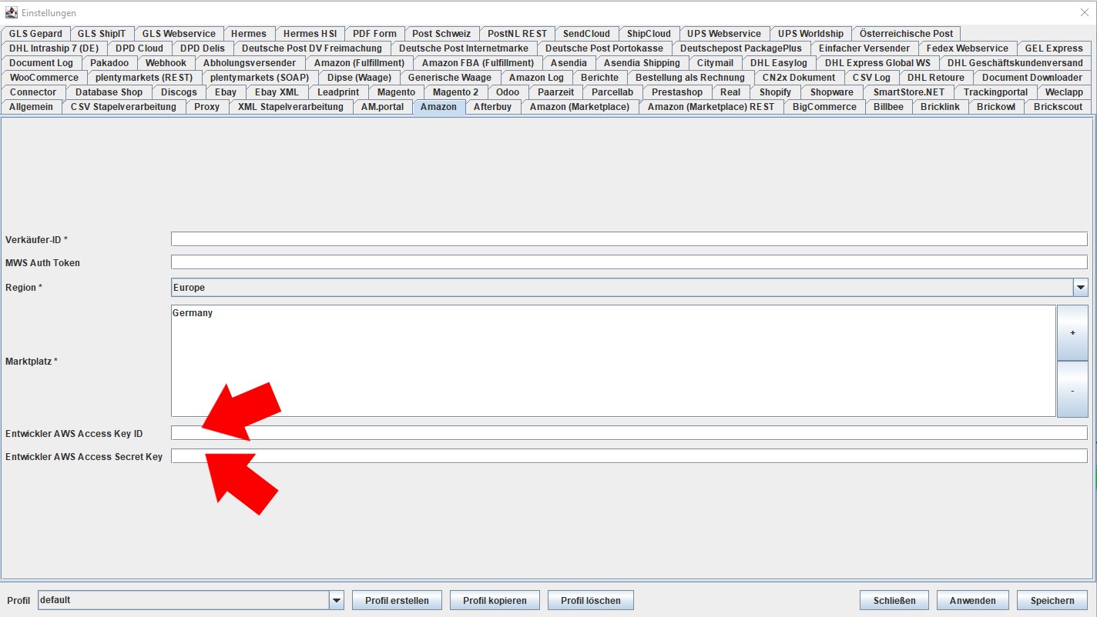Image resolution: width=1097 pixels, height=617 pixels.
Task: Open the PostNL REST tab
Action: point(517,34)
